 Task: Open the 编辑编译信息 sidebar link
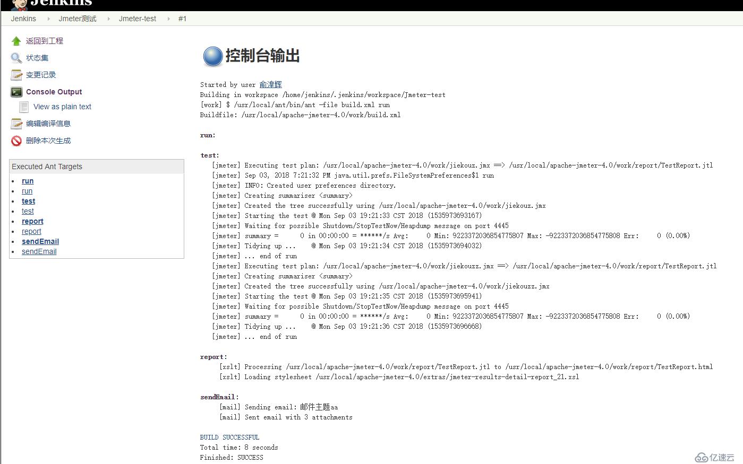(48, 124)
